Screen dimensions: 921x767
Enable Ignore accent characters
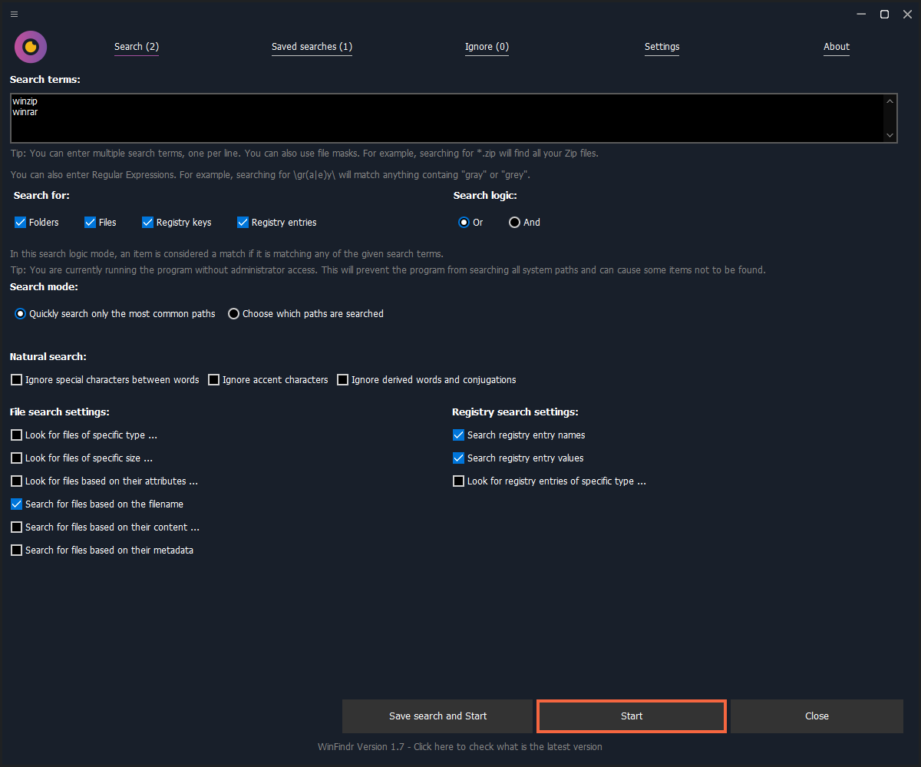214,380
